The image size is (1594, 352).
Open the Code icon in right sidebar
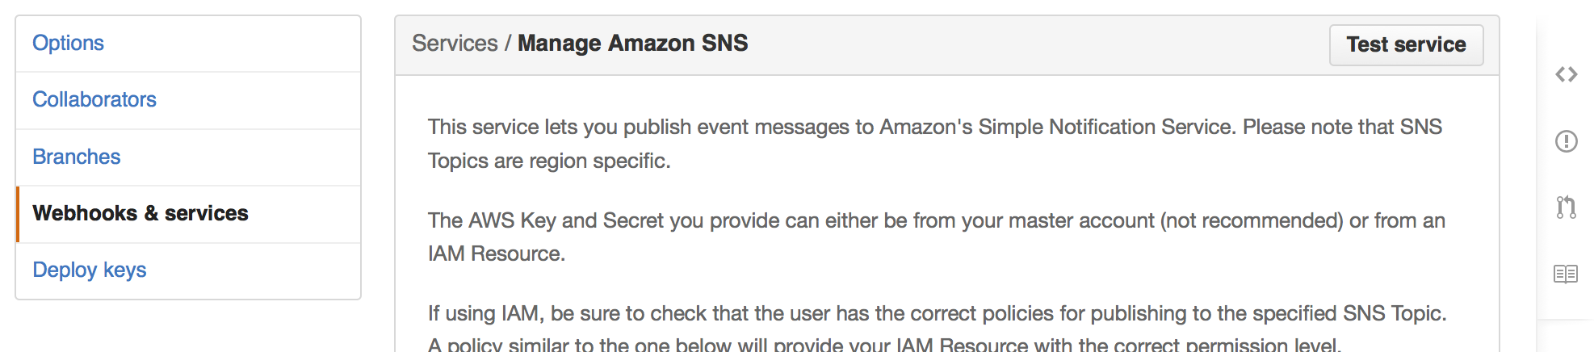pos(1566,74)
